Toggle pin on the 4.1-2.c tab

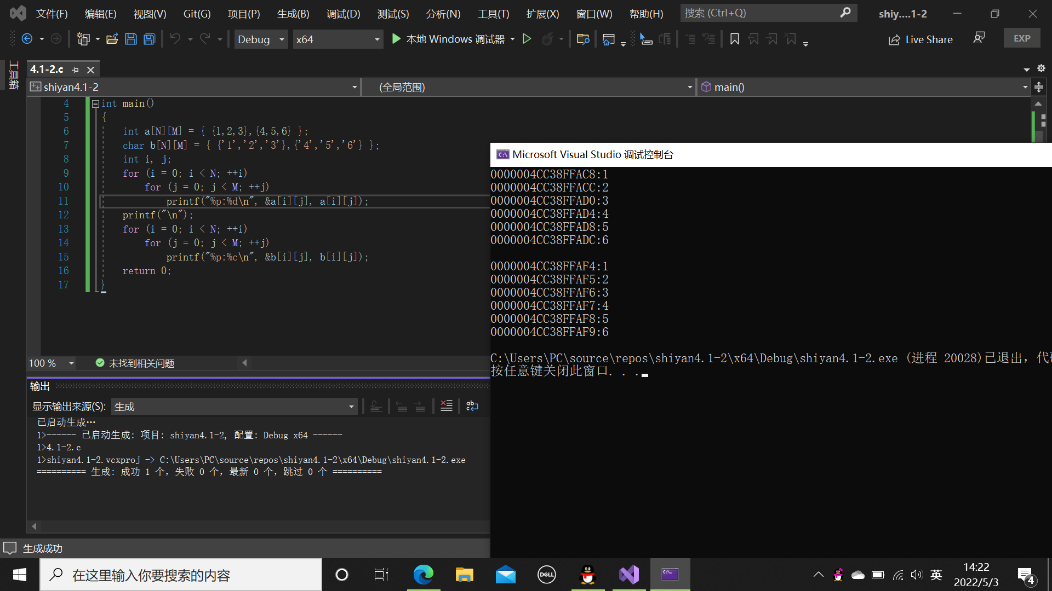76,70
